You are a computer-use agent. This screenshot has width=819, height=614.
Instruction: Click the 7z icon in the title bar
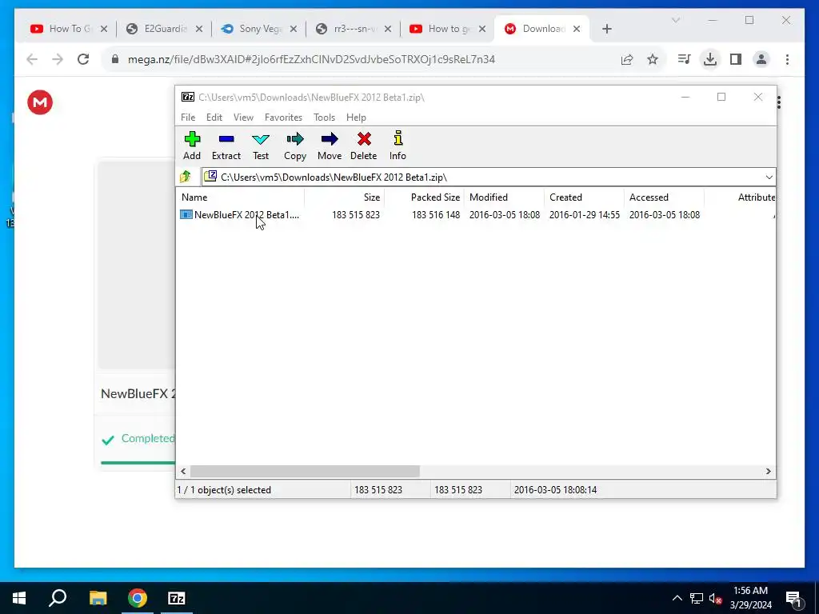(187, 97)
